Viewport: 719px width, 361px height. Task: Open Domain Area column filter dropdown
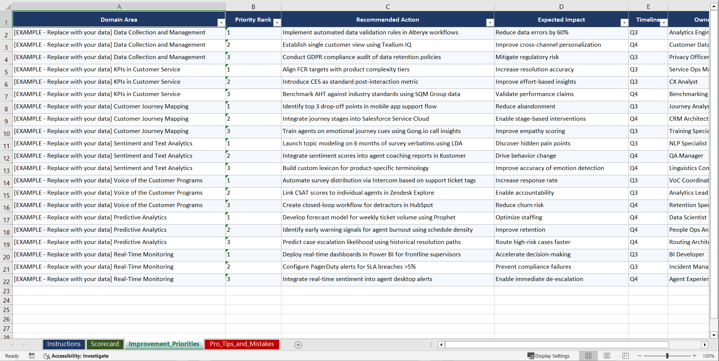coord(222,22)
